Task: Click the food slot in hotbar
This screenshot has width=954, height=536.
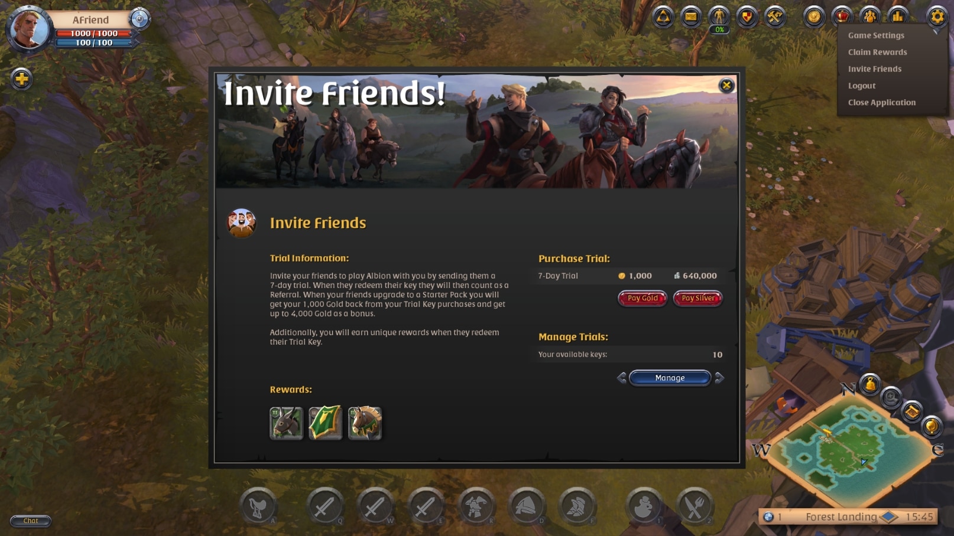Action: point(695,506)
